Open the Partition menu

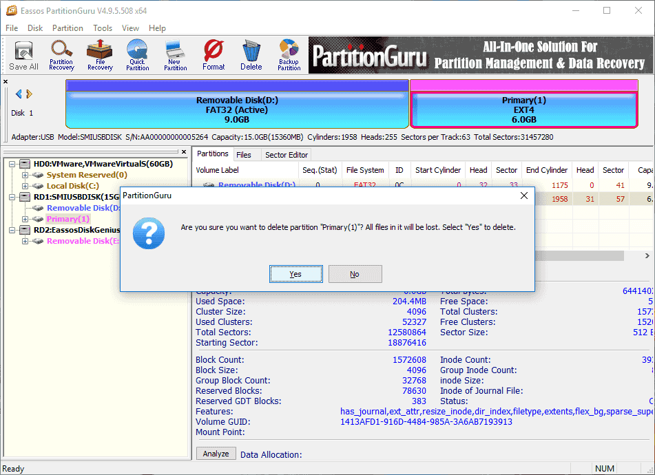[67, 28]
